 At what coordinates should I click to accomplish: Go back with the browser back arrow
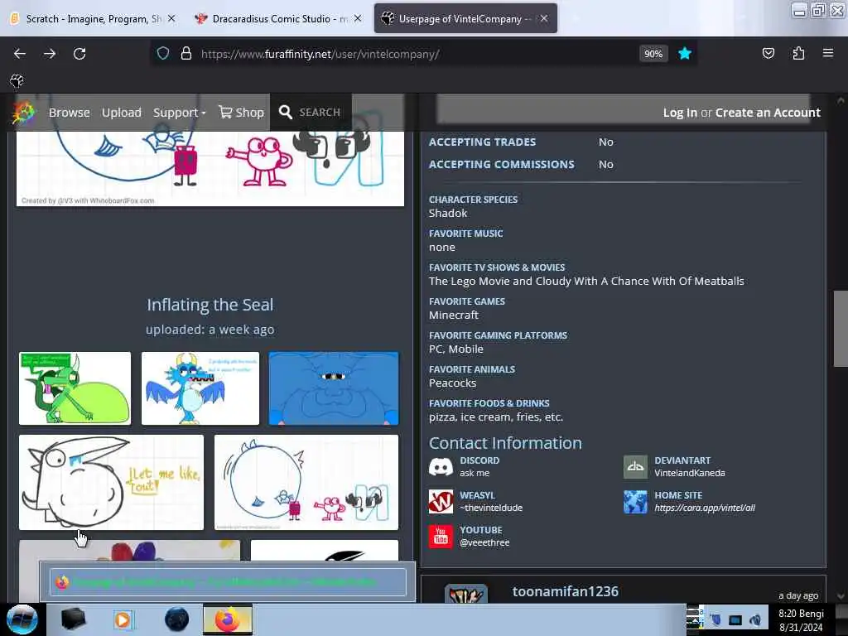(20, 54)
